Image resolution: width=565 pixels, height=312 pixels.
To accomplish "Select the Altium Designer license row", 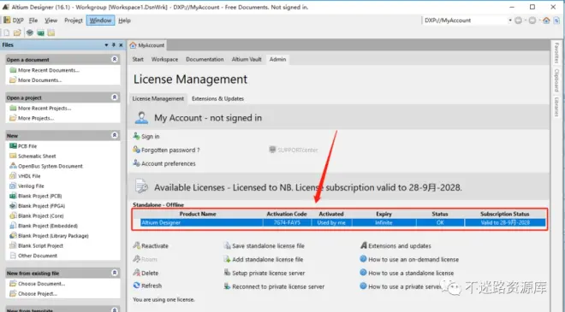I will [x=342, y=223].
